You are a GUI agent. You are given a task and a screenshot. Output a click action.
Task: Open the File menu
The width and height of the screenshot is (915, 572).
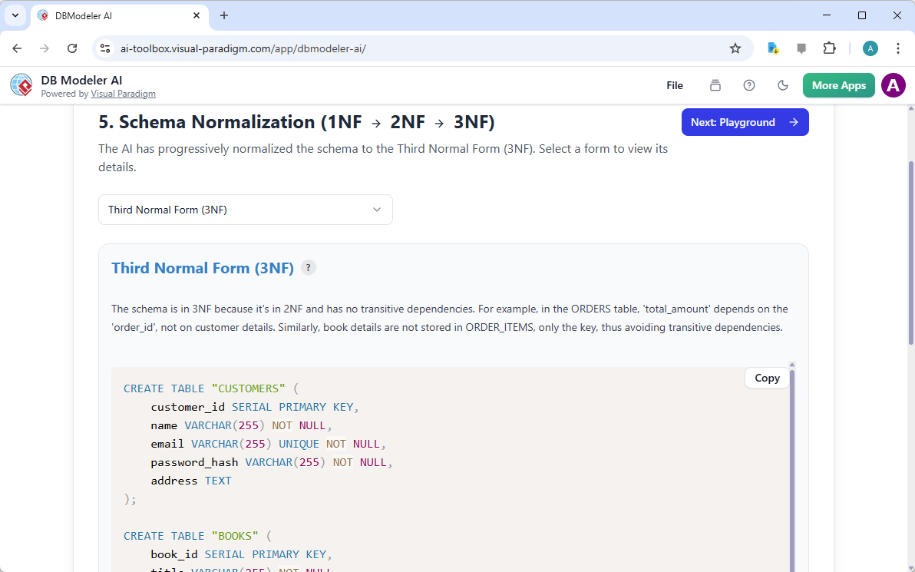point(675,85)
